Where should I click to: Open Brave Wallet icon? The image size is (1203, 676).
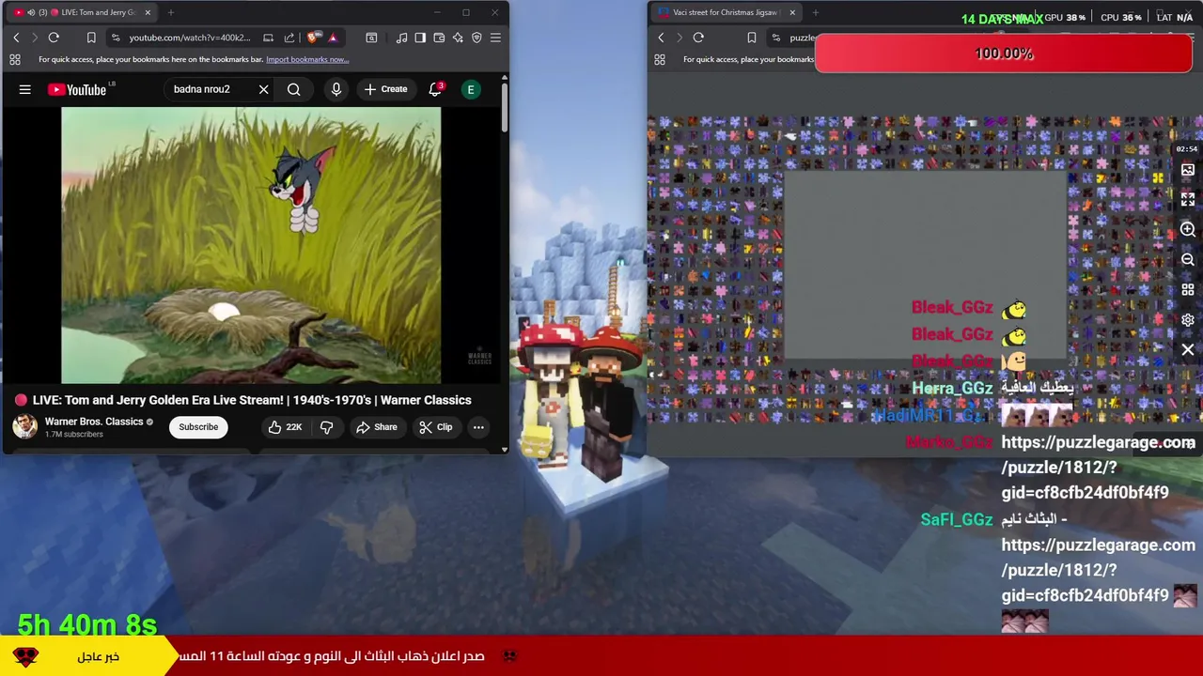point(439,38)
